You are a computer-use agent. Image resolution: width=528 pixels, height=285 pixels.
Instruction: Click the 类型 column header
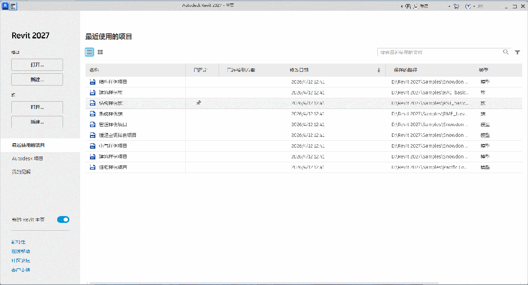(x=484, y=70)
